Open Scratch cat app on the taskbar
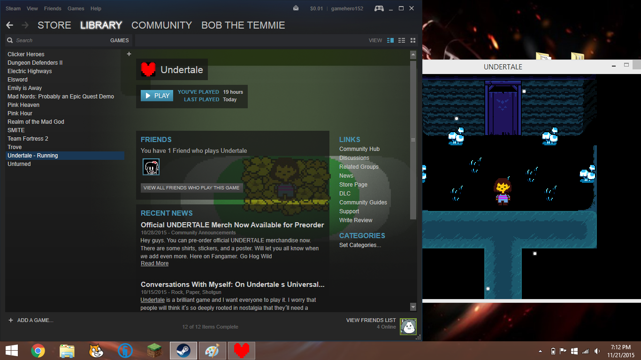This screenshot has height=360, width=641. point(96,350)
